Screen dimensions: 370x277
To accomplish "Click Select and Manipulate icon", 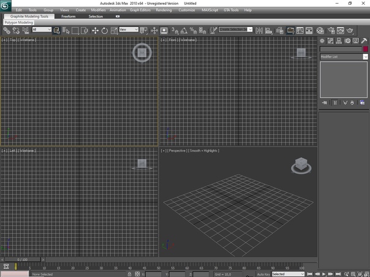I will pos(154,31).
